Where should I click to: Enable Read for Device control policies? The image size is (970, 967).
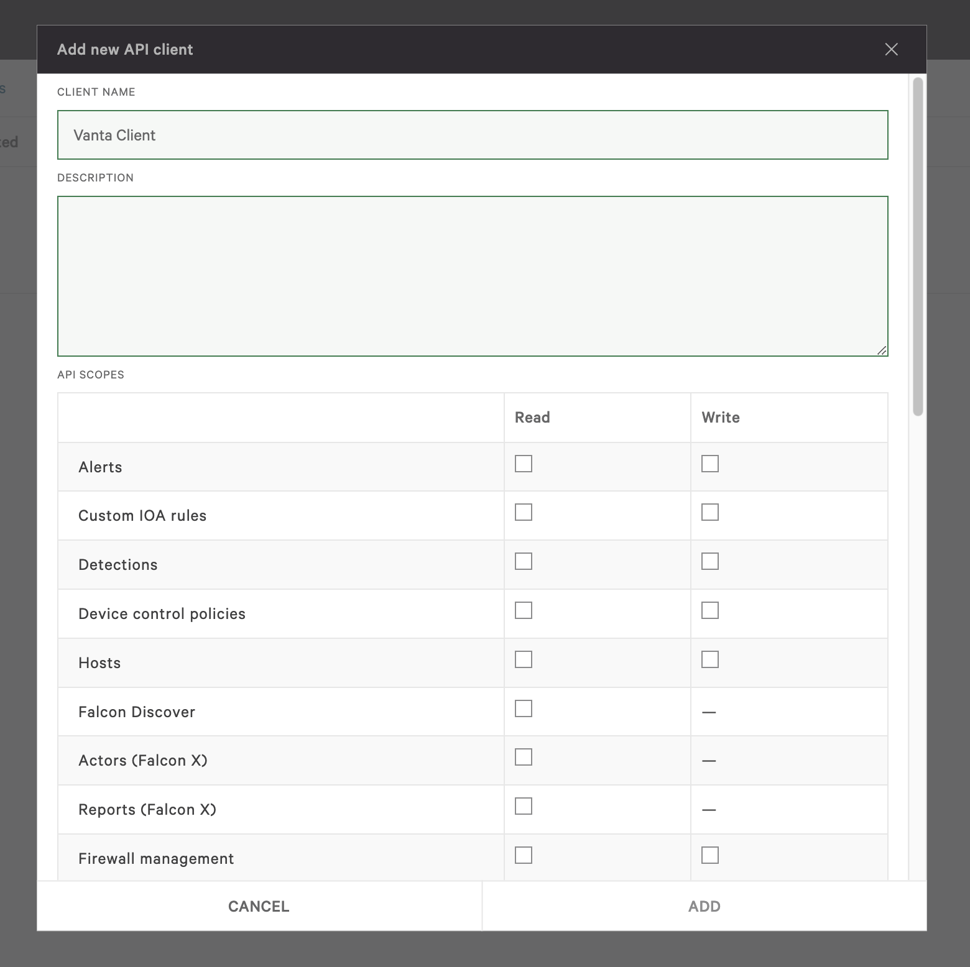coord(524,610)
